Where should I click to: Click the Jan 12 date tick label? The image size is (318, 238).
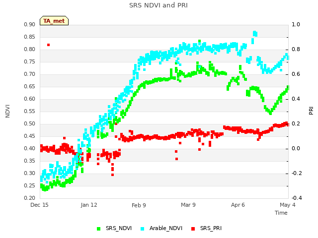(x=89, y=205)
